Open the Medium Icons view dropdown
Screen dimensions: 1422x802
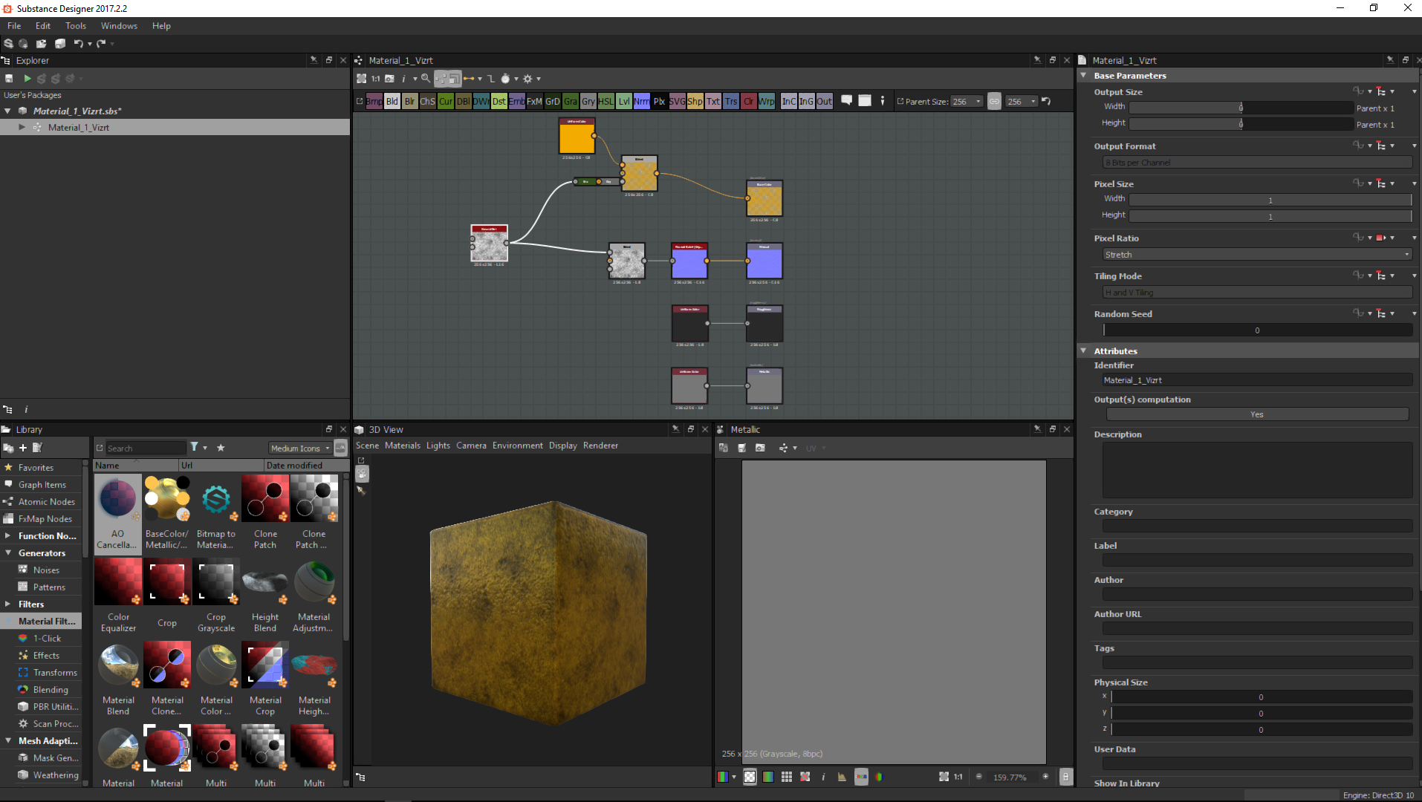coord(300,449)
